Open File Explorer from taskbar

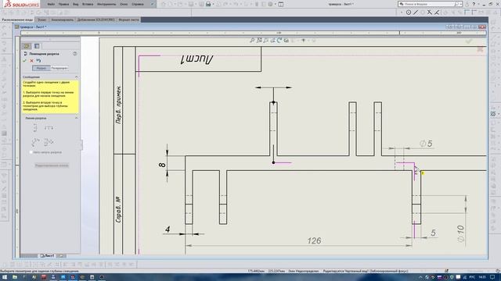[15, 277]
